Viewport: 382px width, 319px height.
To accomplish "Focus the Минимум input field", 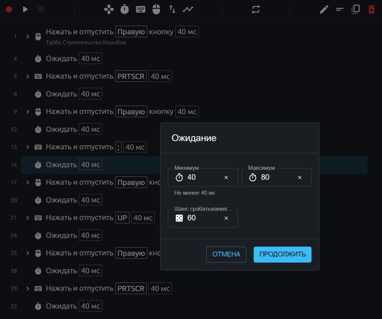I will click(x=203, y=178).
